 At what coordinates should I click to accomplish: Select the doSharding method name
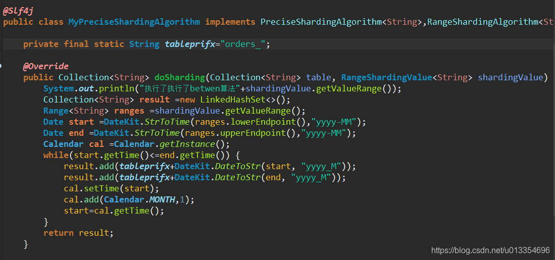click(179, 77)
